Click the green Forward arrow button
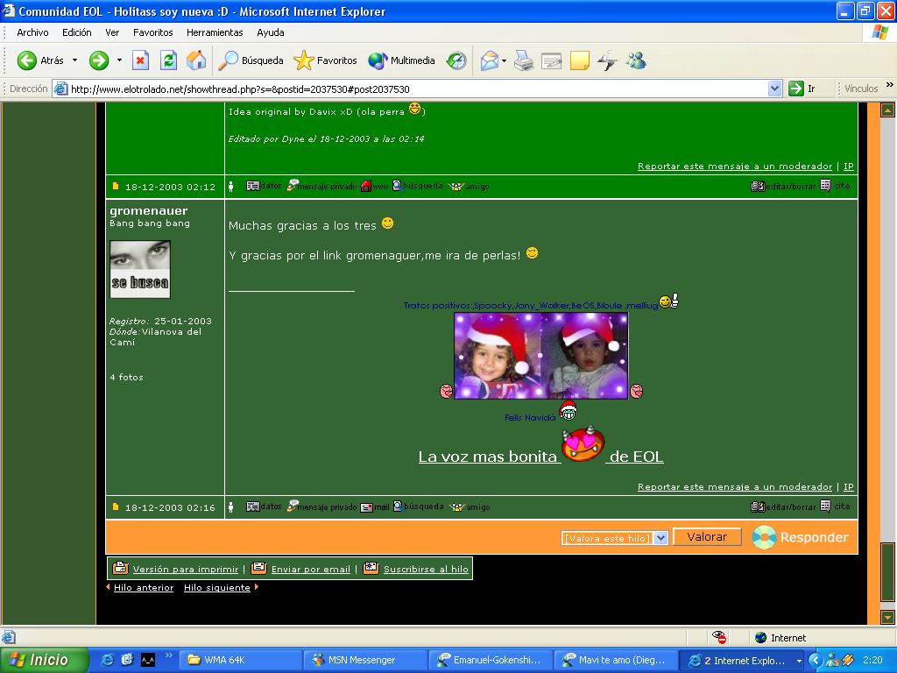 (x=99, y=60)
